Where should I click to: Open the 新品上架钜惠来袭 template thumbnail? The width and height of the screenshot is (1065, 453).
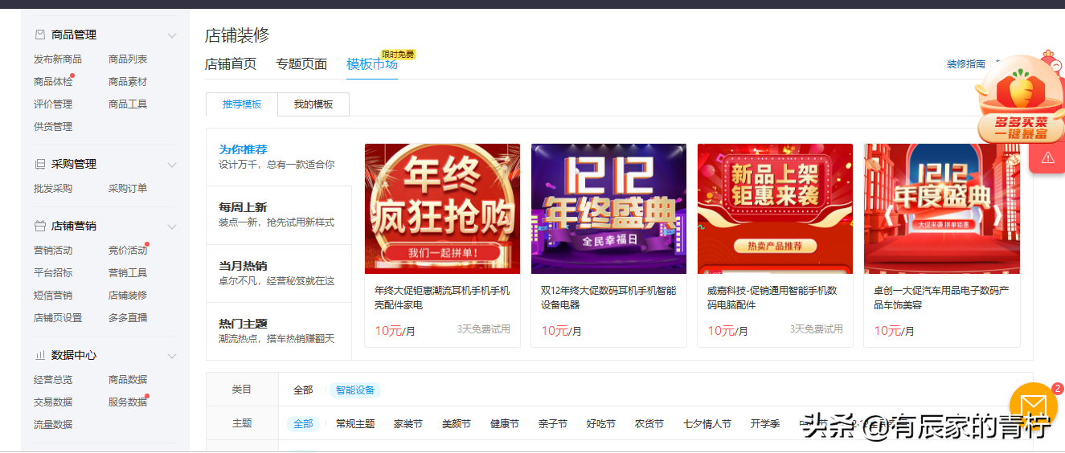tap(775, 209)
